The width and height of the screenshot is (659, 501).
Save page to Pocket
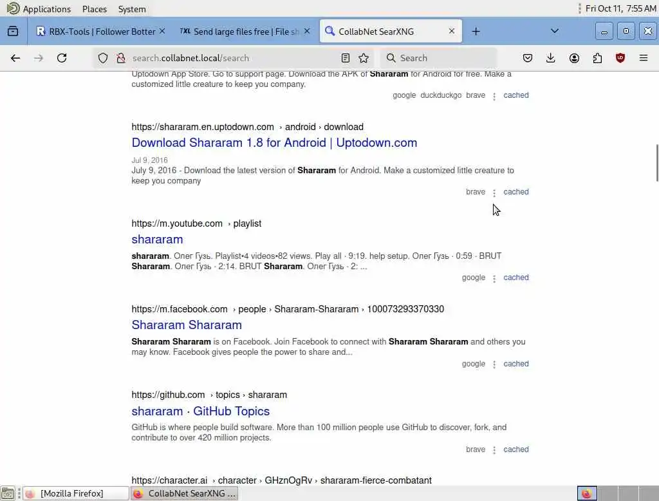[528, 58]
